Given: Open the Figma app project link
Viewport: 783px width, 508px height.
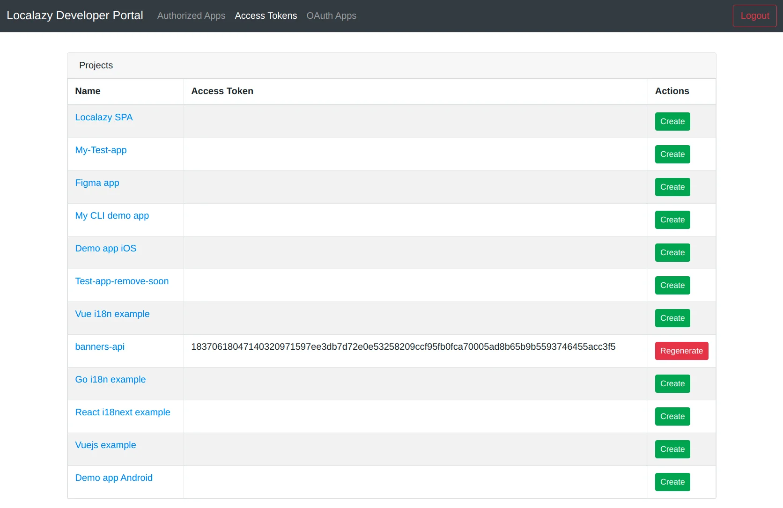Looking at the screenshot, I should (97, 183).
